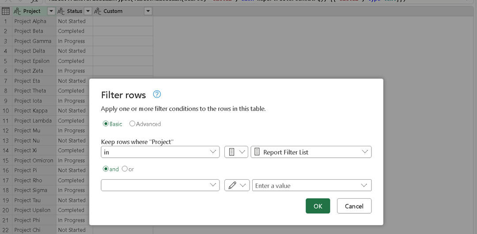
Task: Click the Status column data type icon
Action: point(61,11)
